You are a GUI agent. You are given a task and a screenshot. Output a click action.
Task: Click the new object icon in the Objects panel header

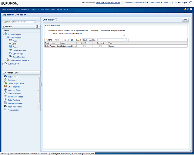tap(37, 27)
